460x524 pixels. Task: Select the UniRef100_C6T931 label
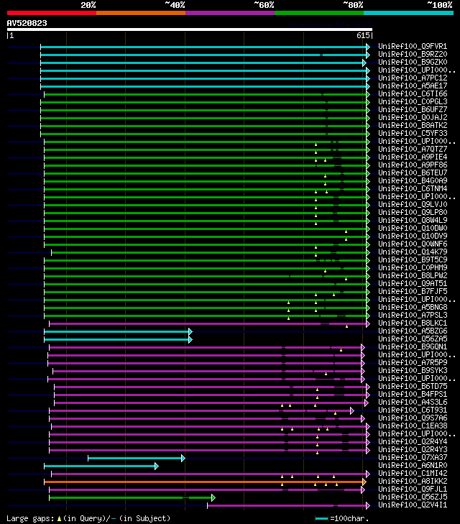(x=413, y=410)
